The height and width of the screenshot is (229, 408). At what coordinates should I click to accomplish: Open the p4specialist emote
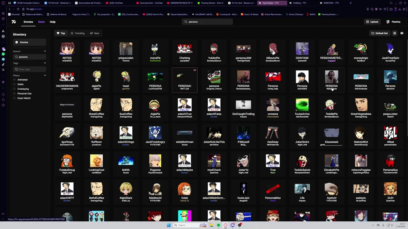tap(126, 52)
